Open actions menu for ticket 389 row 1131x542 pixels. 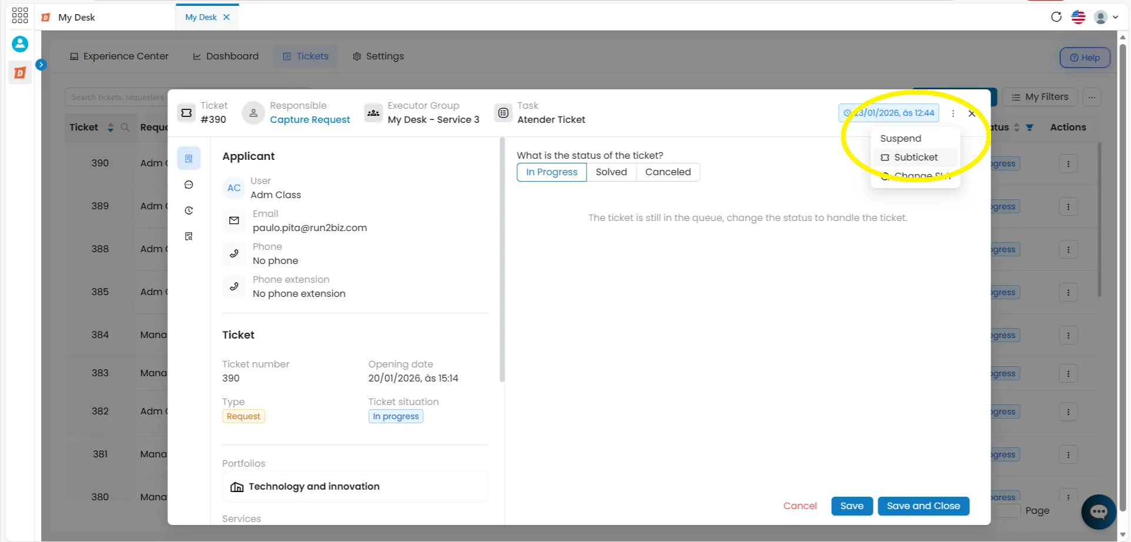pyautogui.click(x=1068, y=207)
